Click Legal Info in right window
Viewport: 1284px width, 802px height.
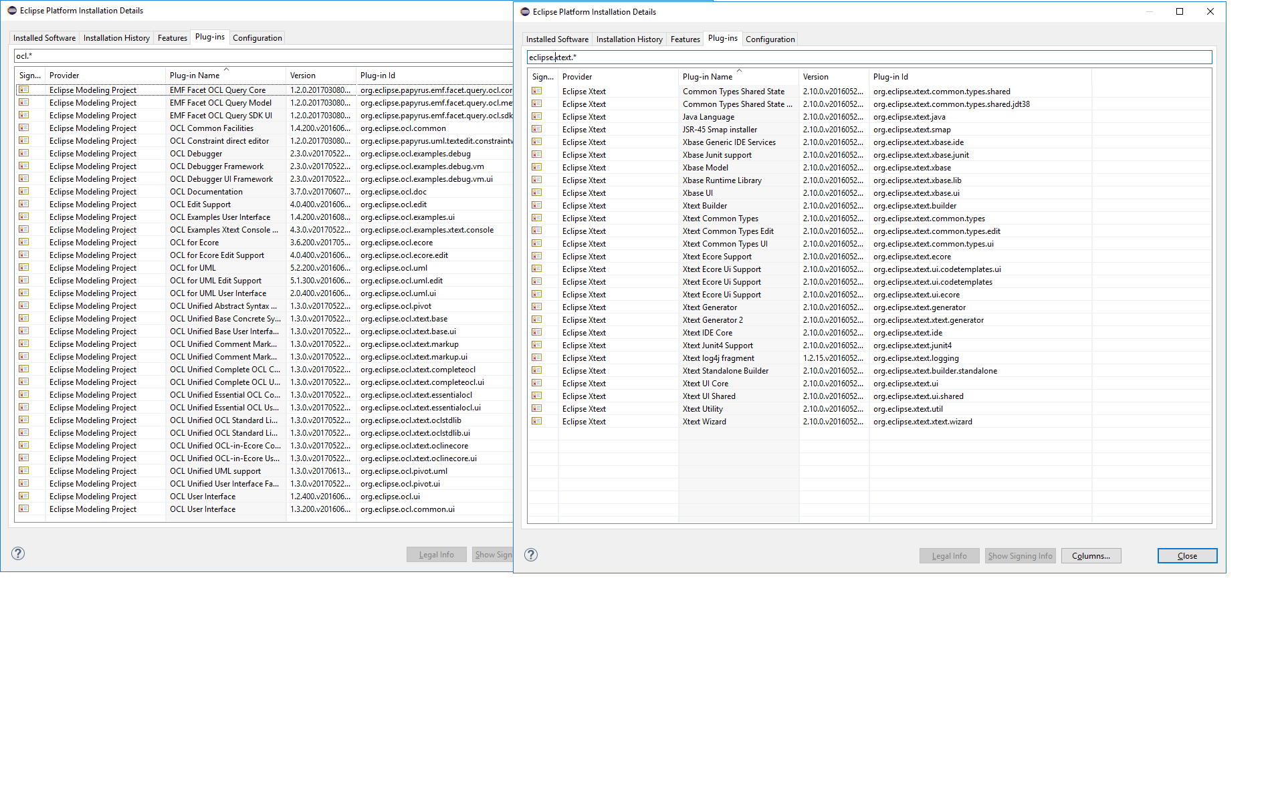(x=949, y=556)
